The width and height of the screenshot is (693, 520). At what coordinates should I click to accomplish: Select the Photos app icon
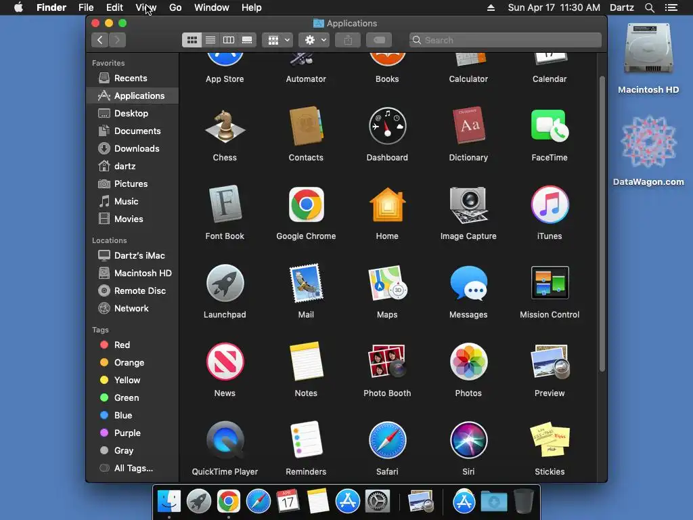(x=468, y=362)
